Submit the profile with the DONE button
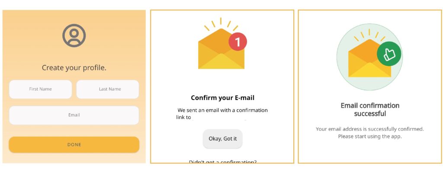Image resolution: width=443 pixels, height=176 pixels. coord(74,144)
